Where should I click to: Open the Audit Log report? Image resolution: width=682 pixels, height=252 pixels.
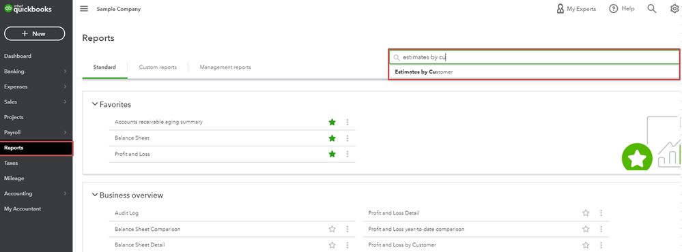tap(126, 213)
